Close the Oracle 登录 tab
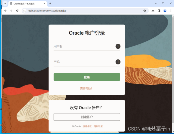The image size is (174, 134). coord(44,4)
